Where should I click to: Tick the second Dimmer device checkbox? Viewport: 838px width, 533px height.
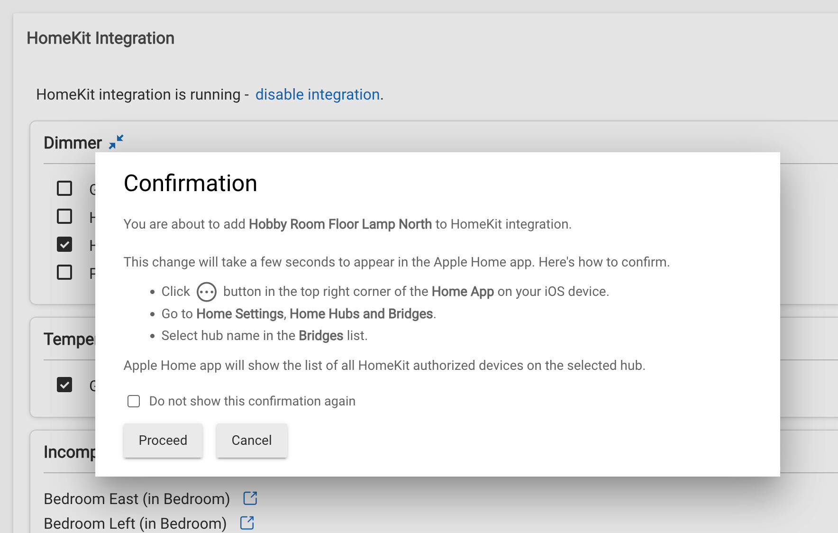point(64,216)
